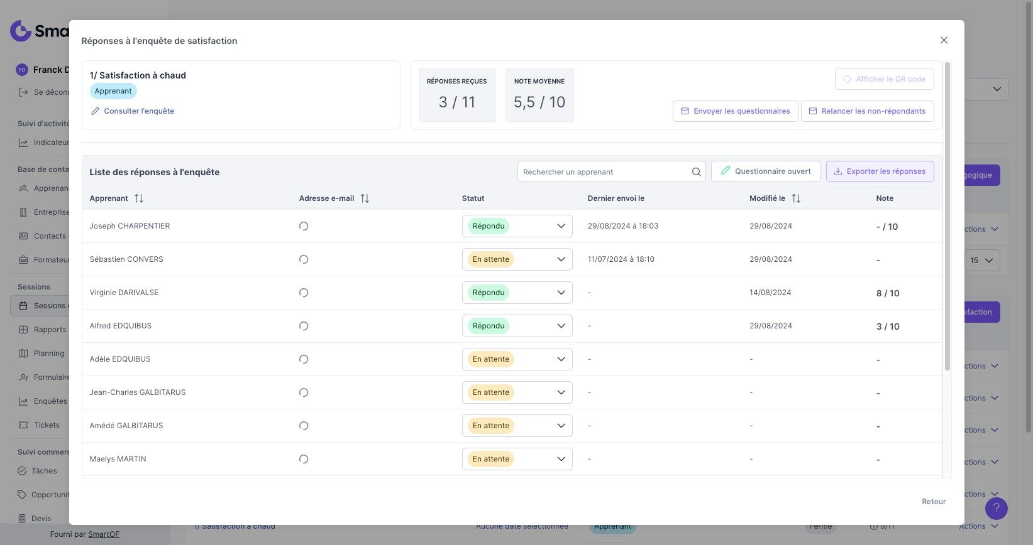
Task: Click pencil icon beside Consulter l'enquête
Action: (x=96, y=111)
